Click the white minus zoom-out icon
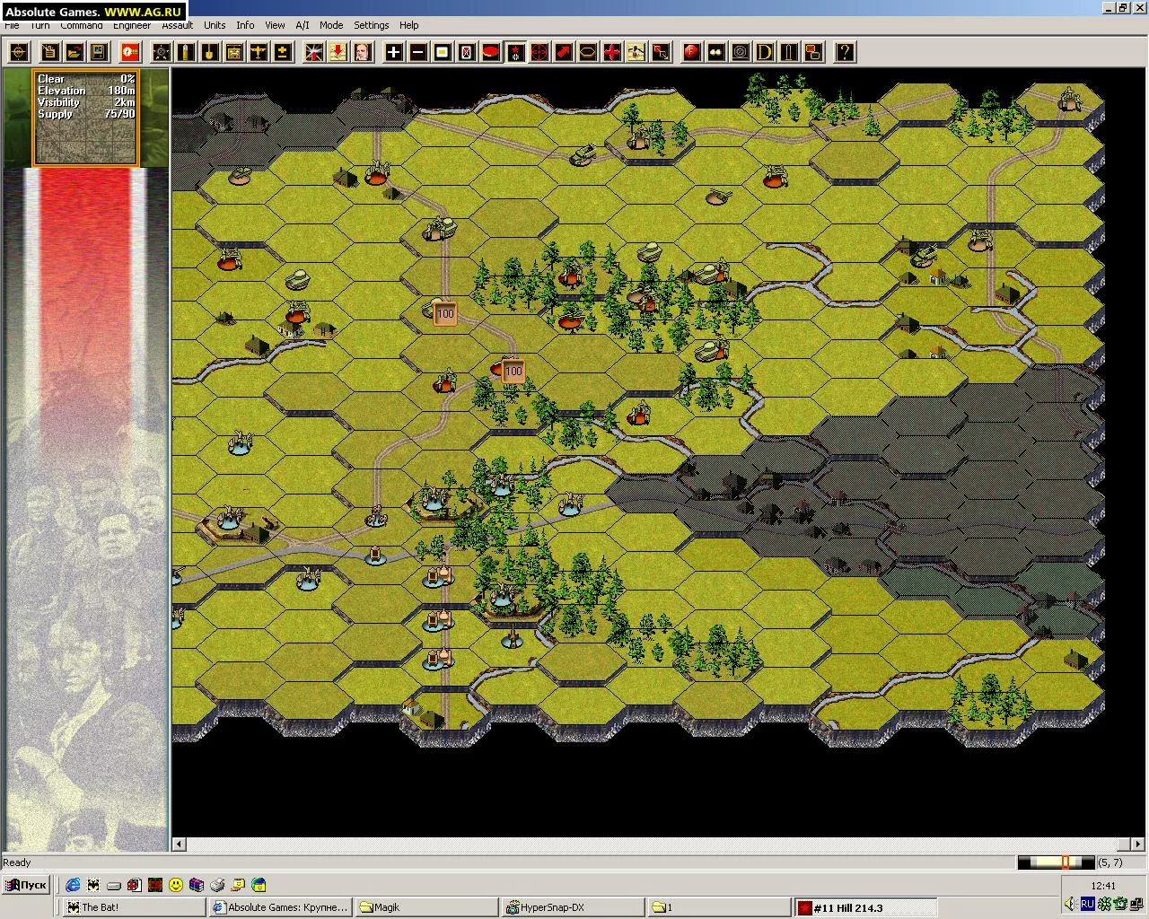 (x=418, y=52)
